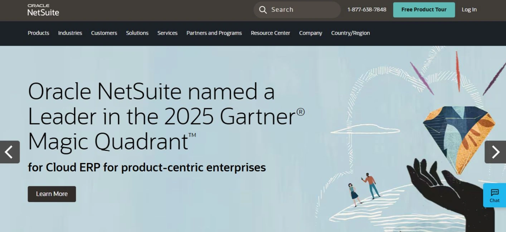Viewport: 506px width, 232px height.
Task: Open the Chat widget
Action: pyautogui.click(x=495, y=195)
